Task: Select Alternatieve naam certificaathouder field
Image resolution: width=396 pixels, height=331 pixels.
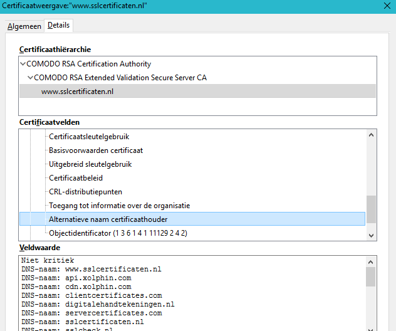Action: point(108,219)
